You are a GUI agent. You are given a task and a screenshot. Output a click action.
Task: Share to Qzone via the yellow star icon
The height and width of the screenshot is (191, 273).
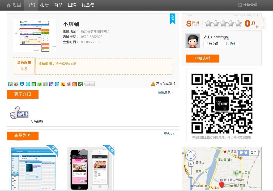coord(10,84)
